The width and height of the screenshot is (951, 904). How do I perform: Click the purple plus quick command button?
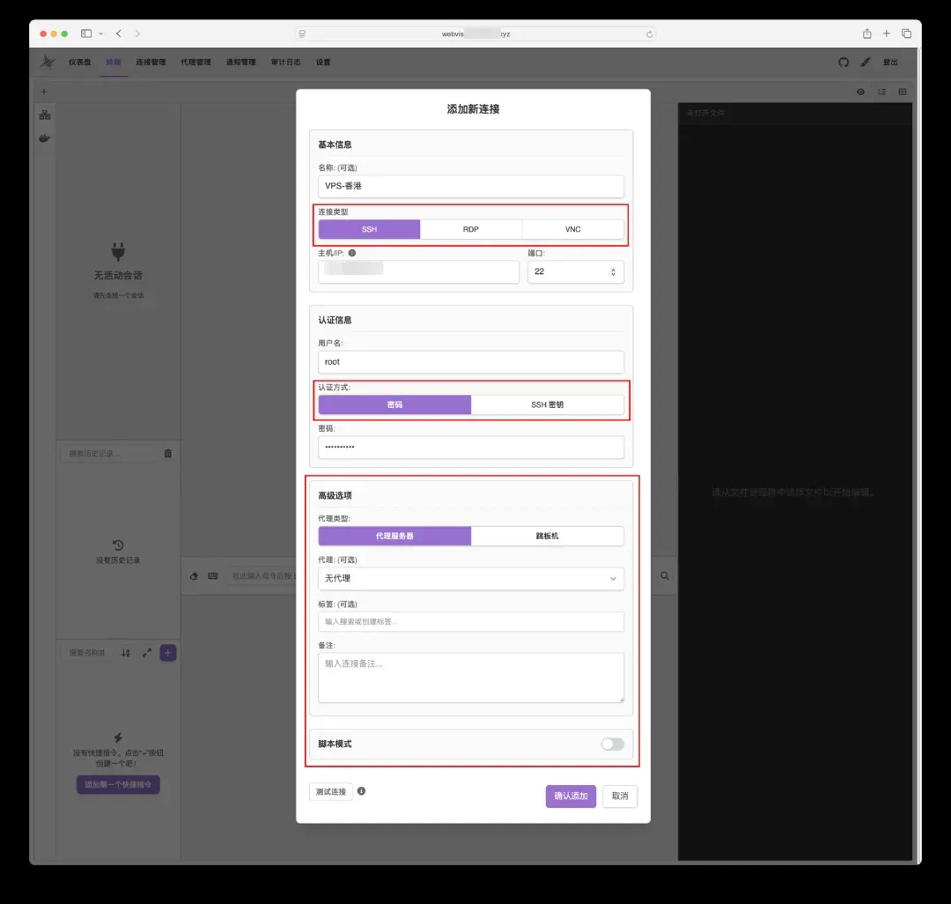(168, 653)
